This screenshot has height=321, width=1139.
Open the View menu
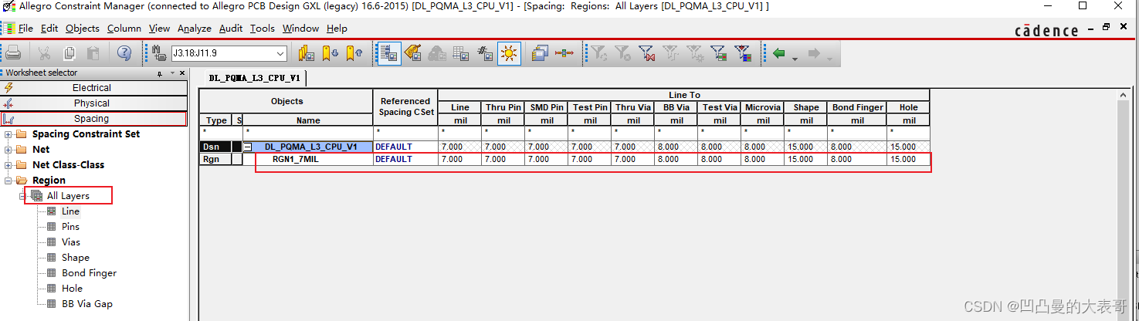pyautogui.click(x=159, y=29)
